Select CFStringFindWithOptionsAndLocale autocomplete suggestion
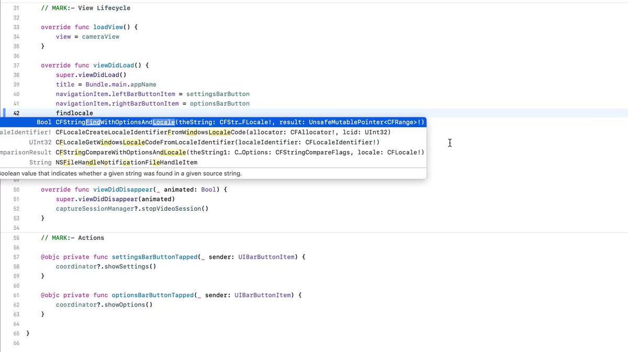Image resolution: width=628 pixels, height=352 pixels. pyautogui.click(x=213, y=122)
